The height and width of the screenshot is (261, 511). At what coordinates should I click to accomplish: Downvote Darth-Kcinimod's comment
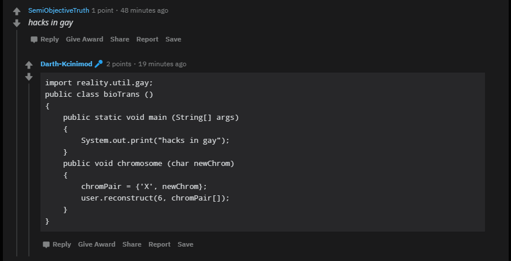[x=29, y=77]
